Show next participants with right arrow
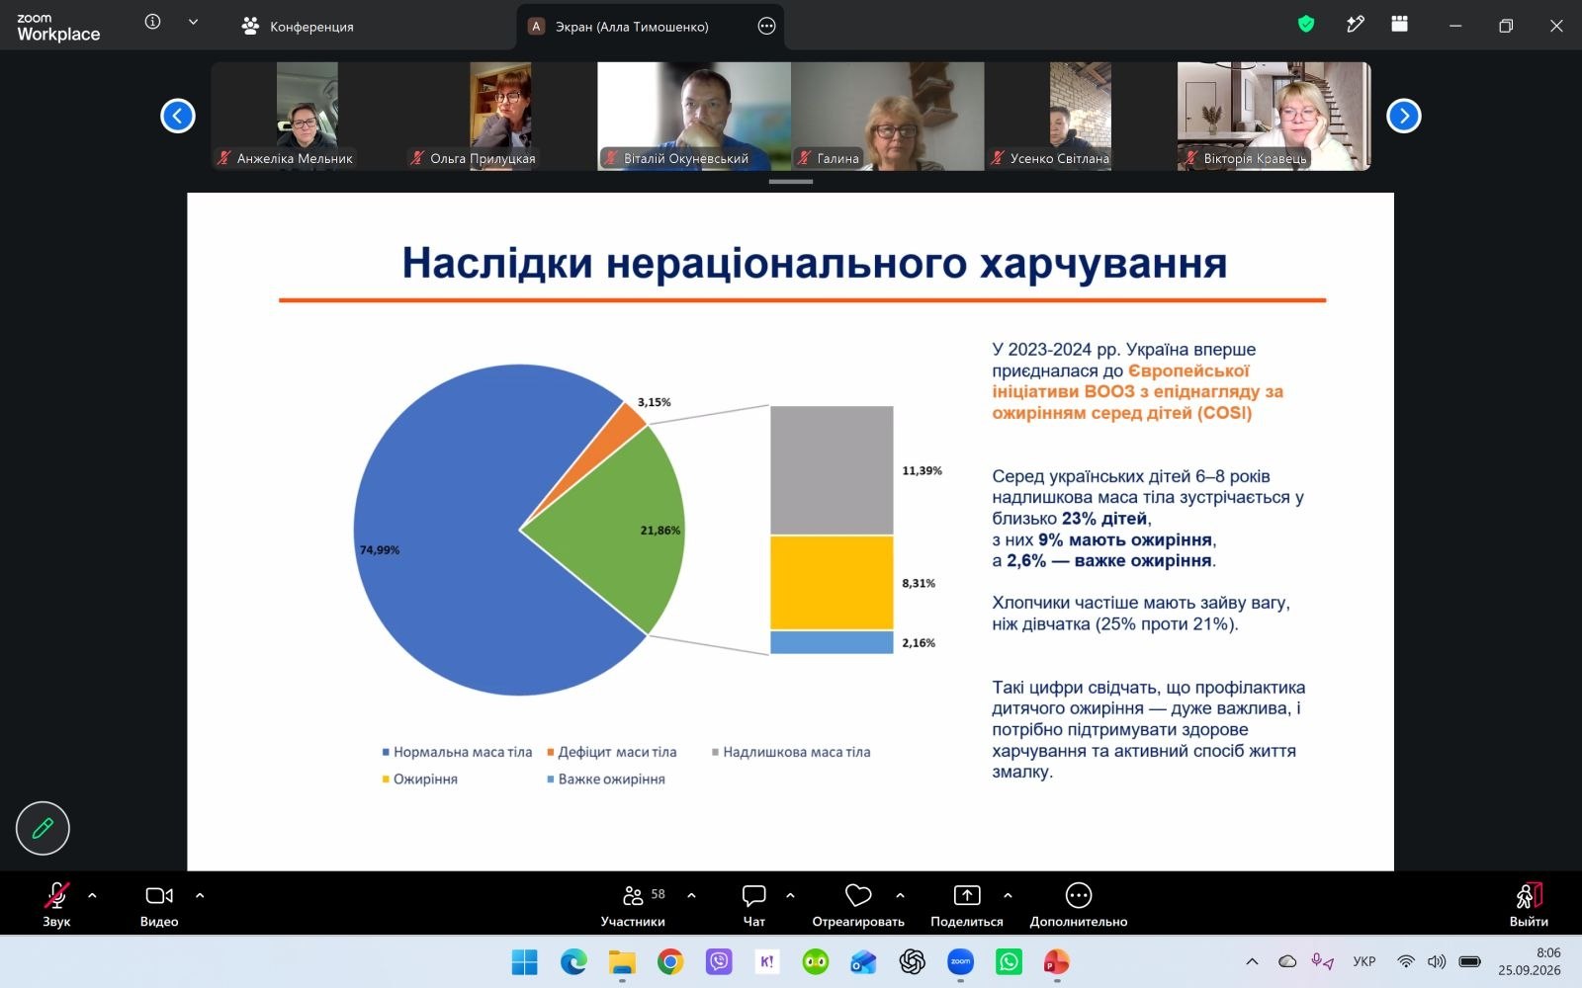The width and height of the screenshot is (1582, 988). click(x=1404, y=116)
